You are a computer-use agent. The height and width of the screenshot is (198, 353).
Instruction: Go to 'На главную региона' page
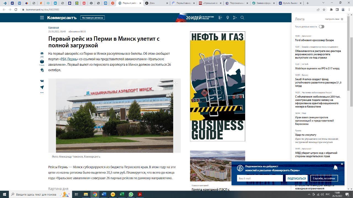click(x=93, y=18)
